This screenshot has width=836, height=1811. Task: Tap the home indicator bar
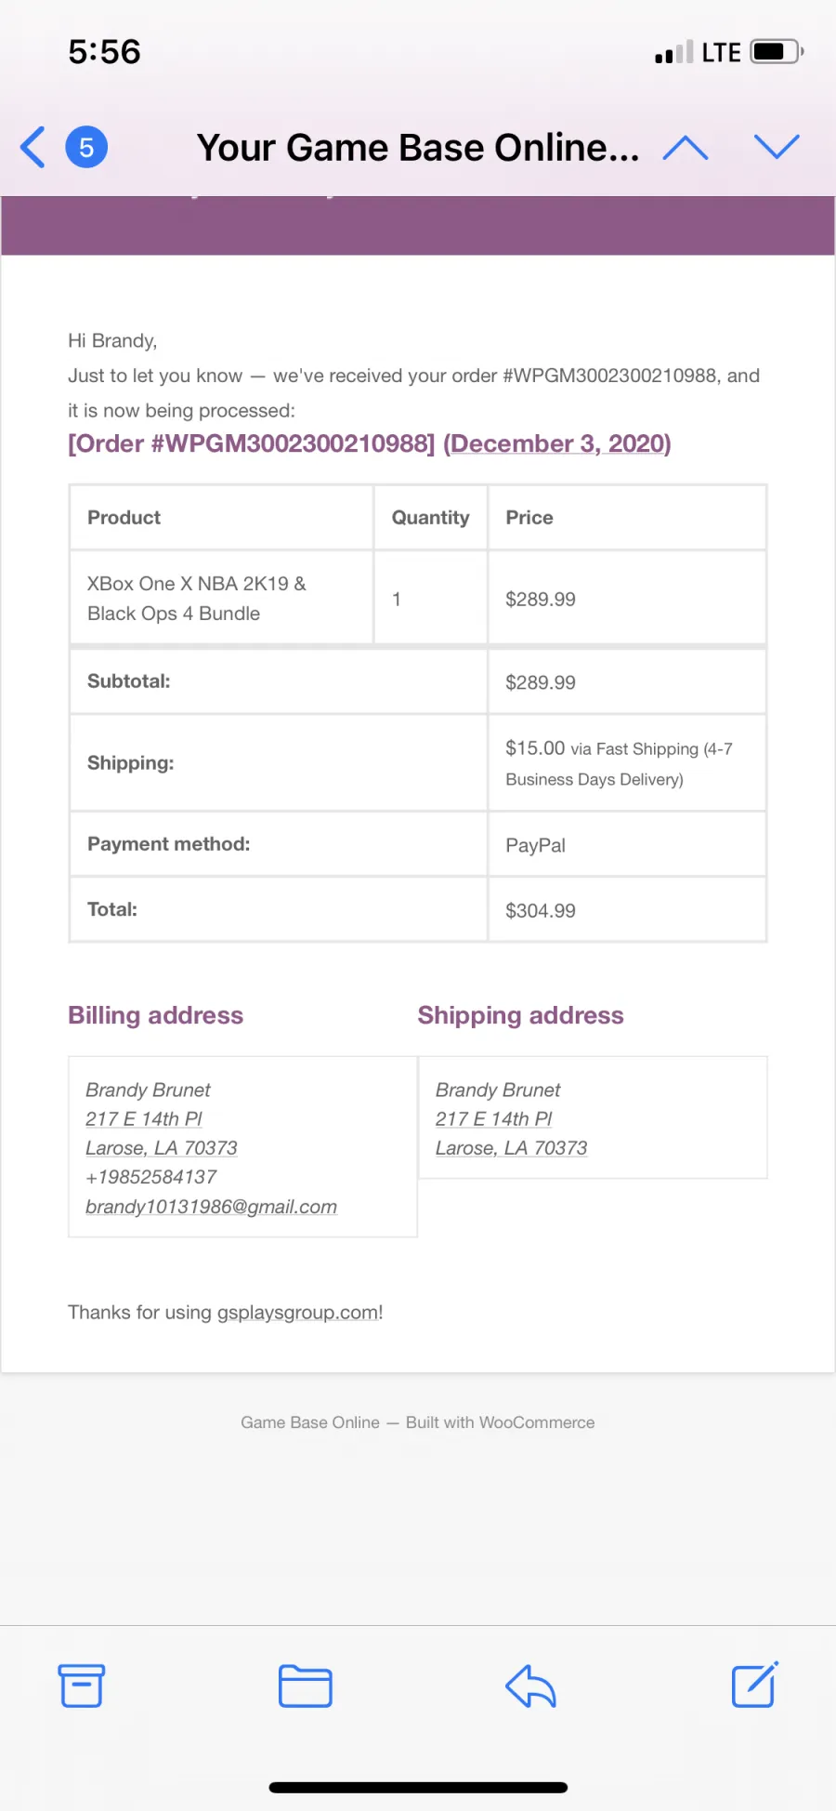coord(418,1787)
